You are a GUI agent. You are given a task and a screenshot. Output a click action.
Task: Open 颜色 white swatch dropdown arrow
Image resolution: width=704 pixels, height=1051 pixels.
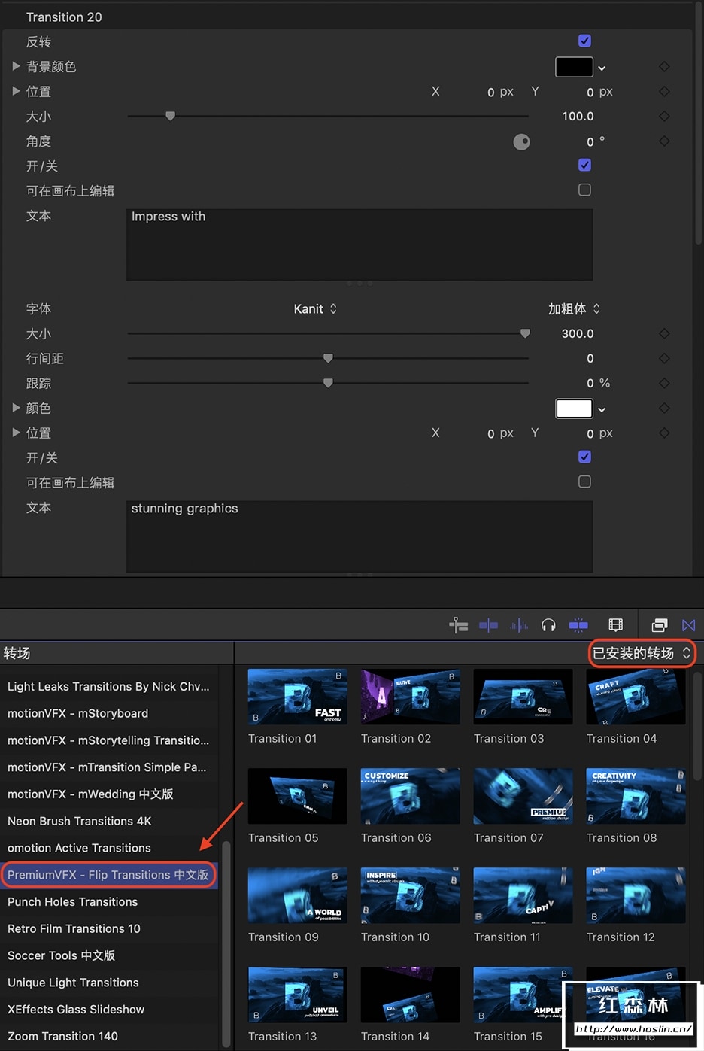[x=602, y=409]
